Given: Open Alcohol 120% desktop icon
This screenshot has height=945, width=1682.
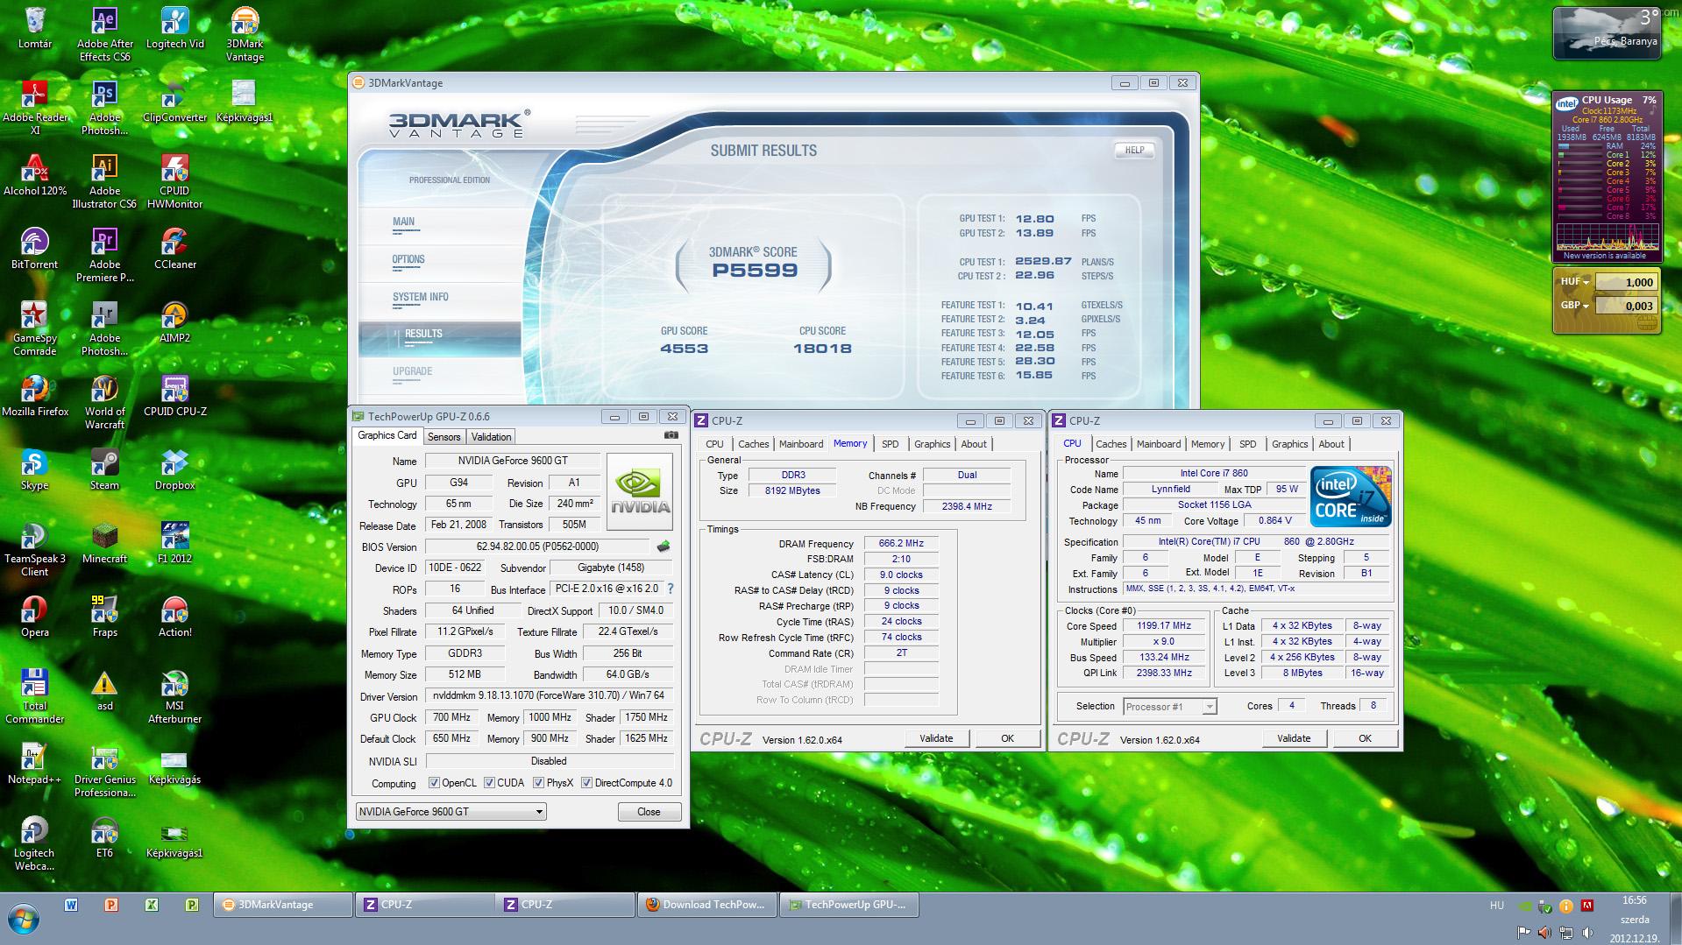Looking at the screenshot, I should [x=35, y=175].
